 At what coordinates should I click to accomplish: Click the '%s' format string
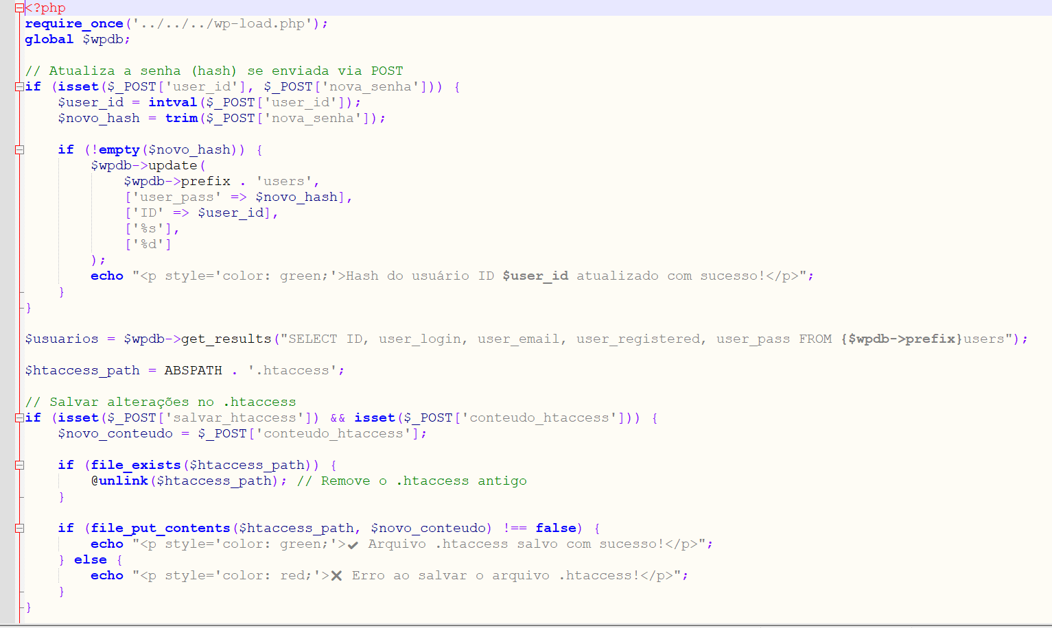click(148, 229)
